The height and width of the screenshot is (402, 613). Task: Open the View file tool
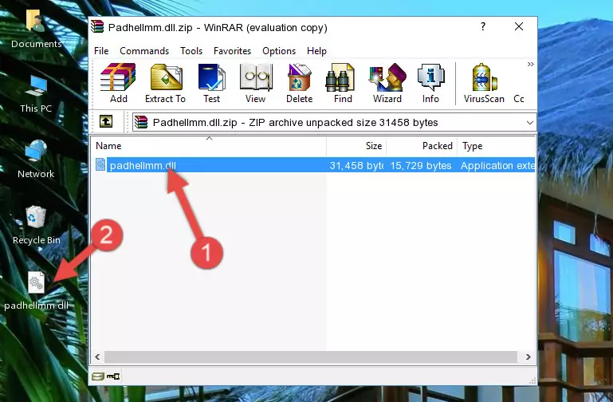[256, 83]
